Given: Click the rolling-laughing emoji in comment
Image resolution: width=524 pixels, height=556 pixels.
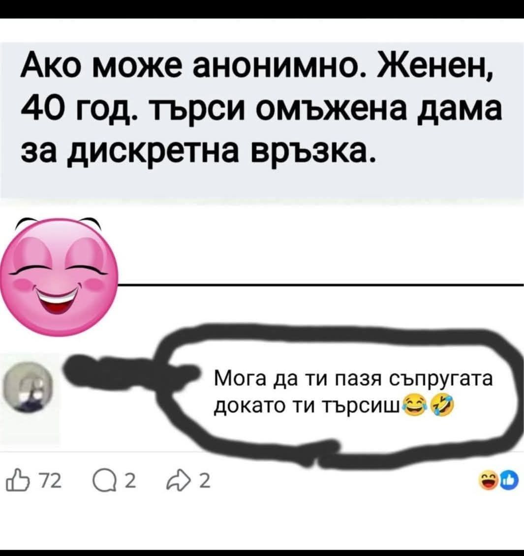Looking at the screenshot, I should tap(442, 404).
